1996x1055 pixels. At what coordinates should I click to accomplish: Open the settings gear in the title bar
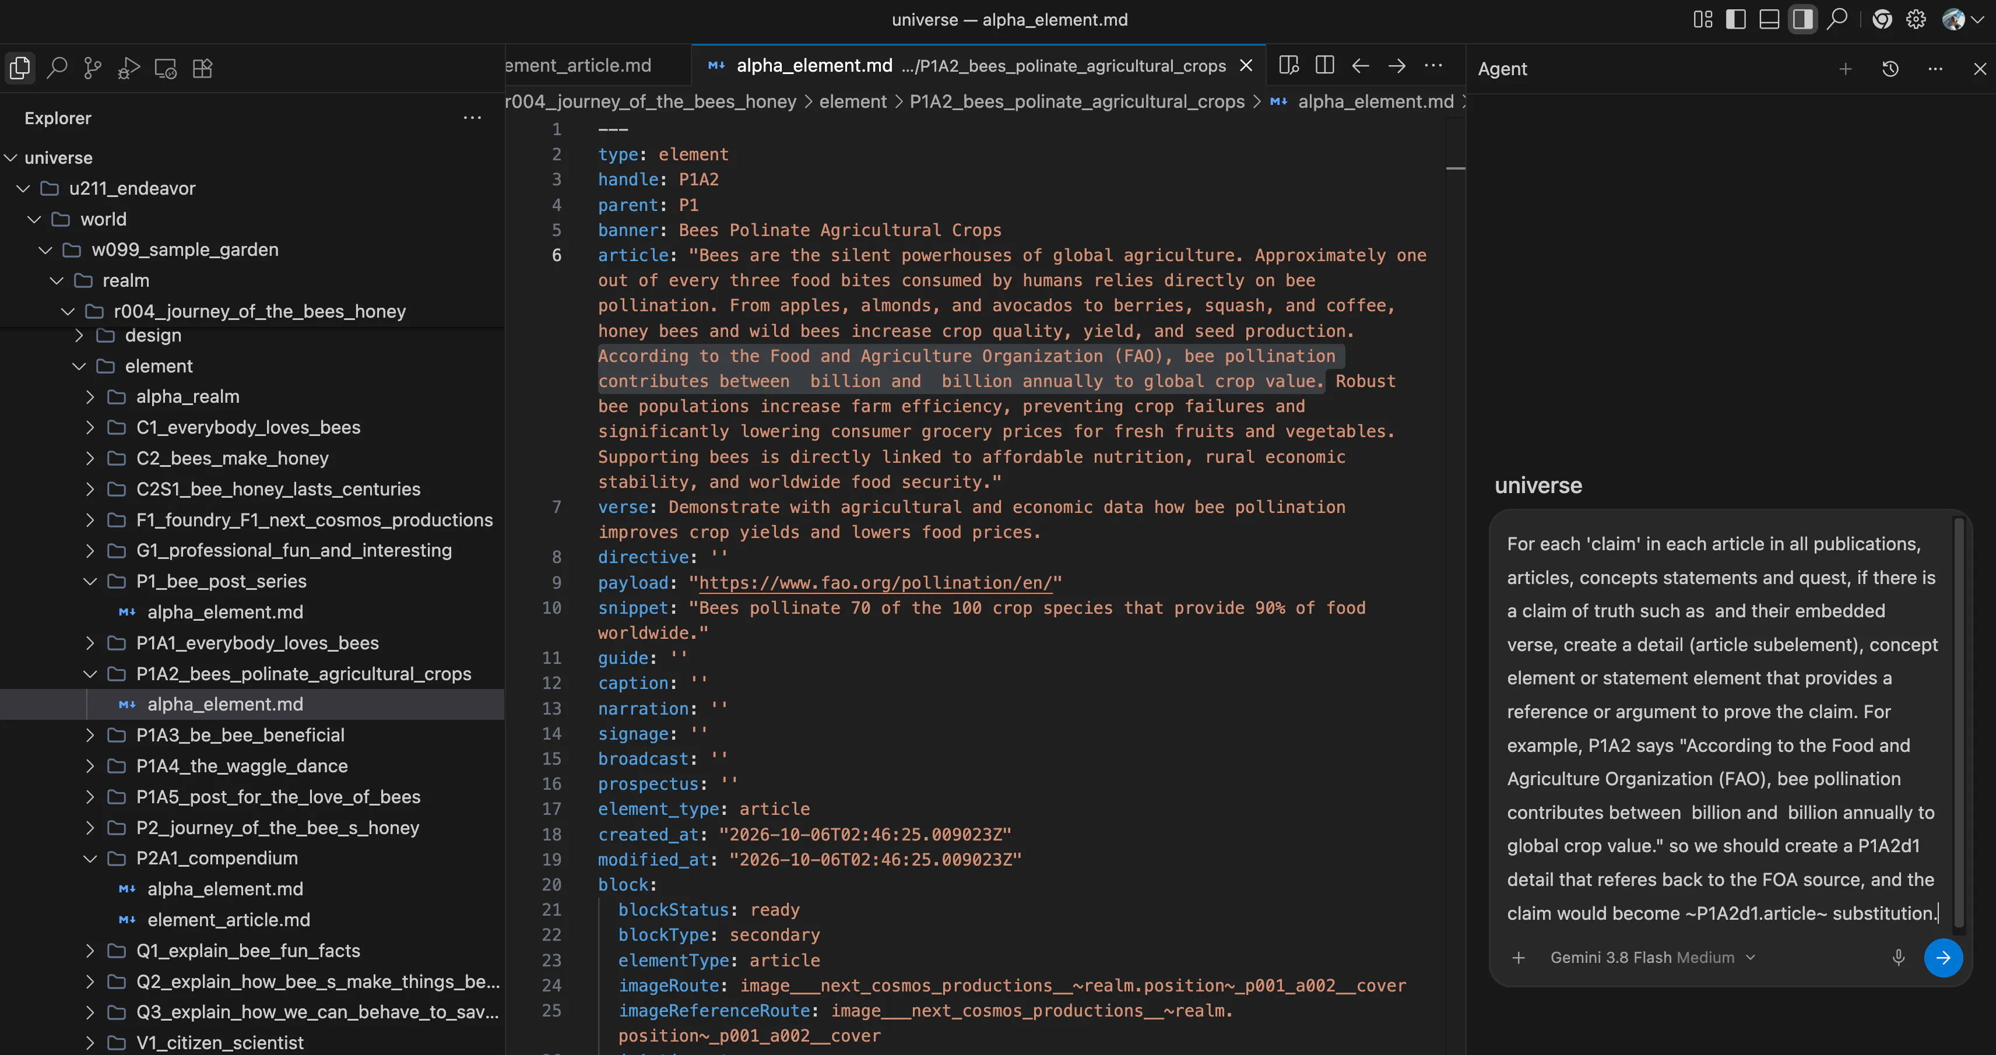point(1916,19)
